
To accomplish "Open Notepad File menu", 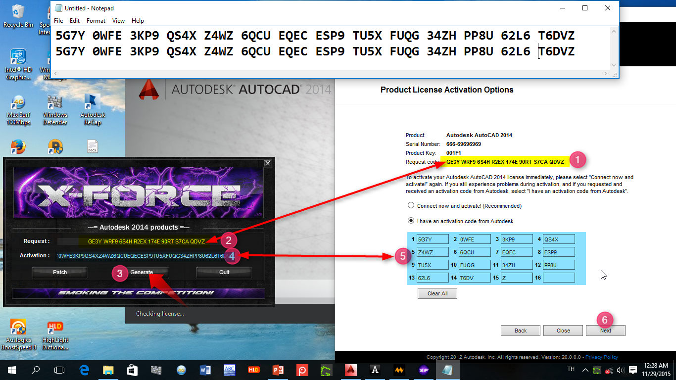I will pyautogui.click(x=58, y=21).
